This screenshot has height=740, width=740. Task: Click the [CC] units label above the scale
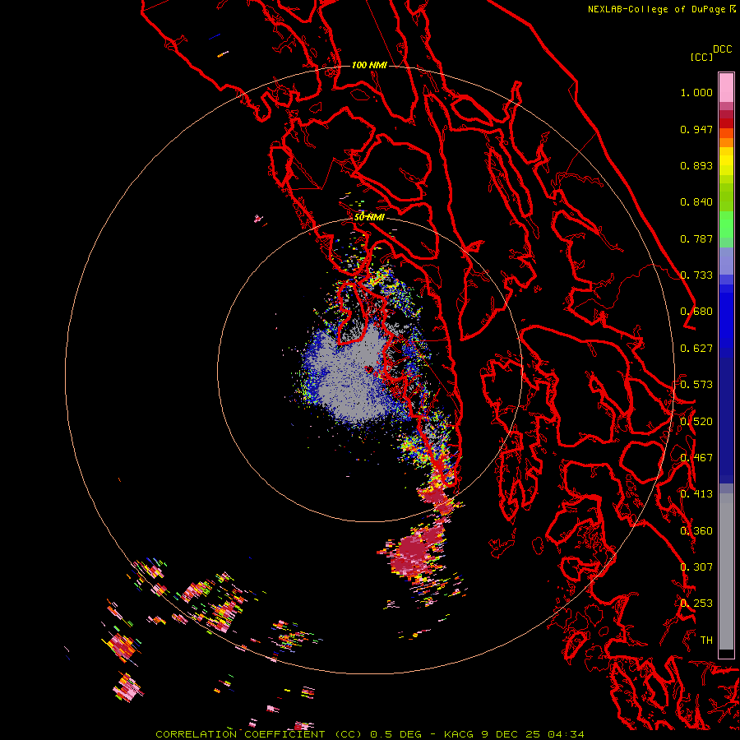coord(701,57)
